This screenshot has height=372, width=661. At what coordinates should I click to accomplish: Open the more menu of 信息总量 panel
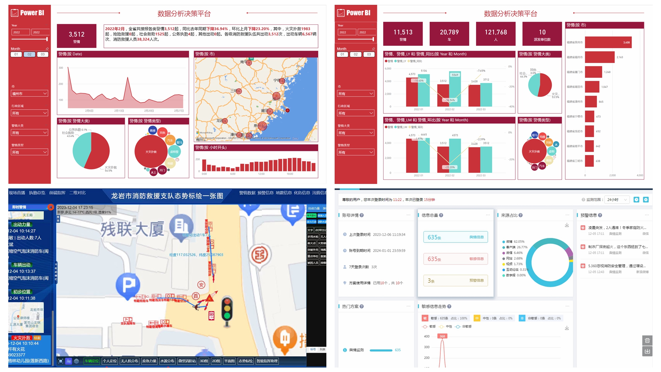(x=488, y=215)
